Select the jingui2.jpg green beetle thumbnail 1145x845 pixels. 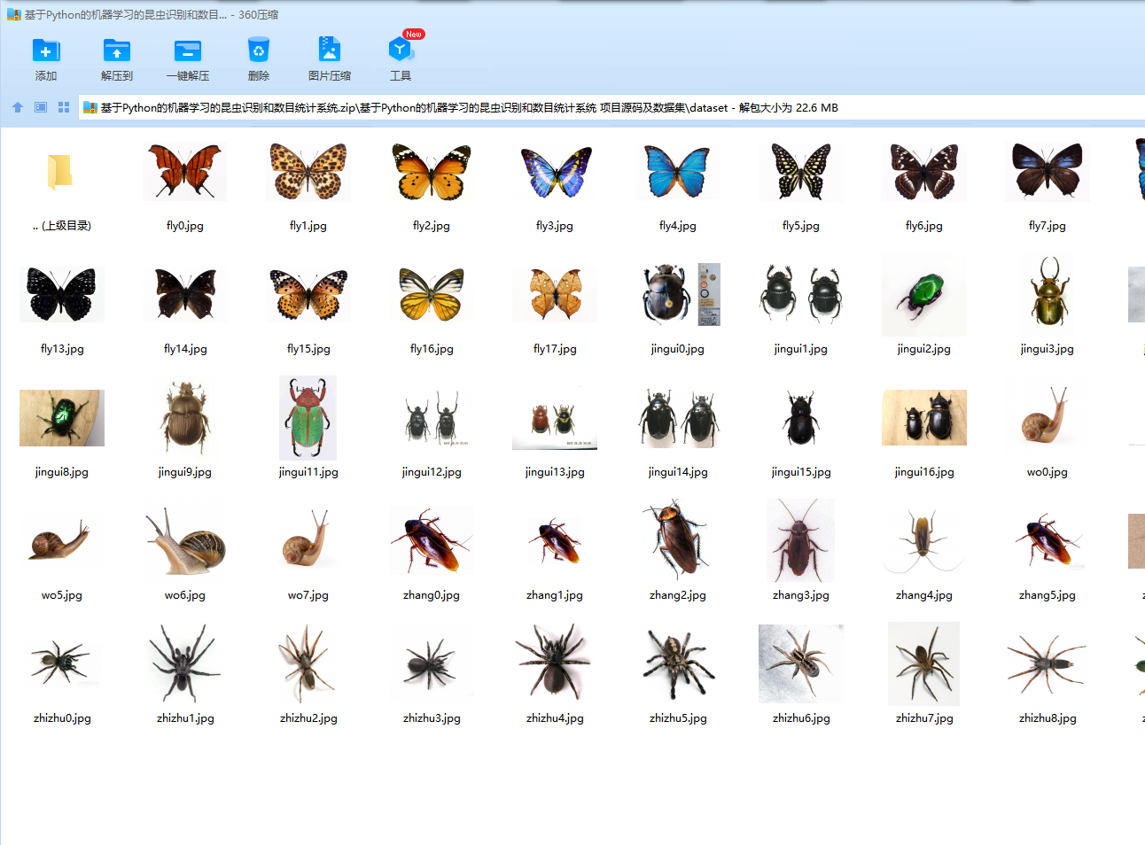click(x=924, y=295)
